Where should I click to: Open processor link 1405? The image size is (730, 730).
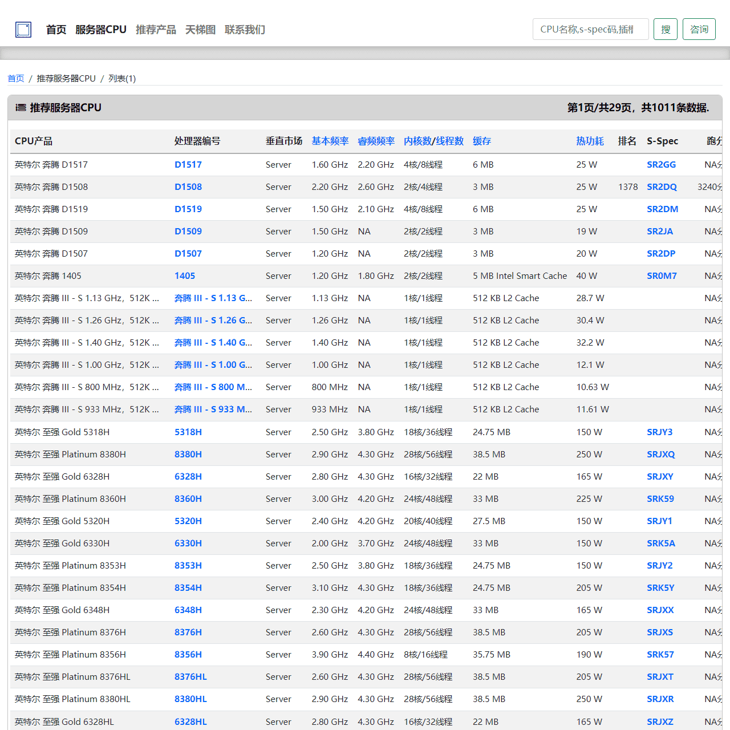point(185,275)
